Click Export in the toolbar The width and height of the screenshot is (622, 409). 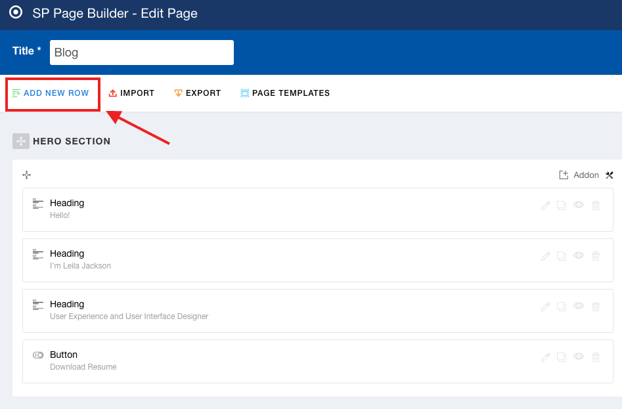coord(197,93)
